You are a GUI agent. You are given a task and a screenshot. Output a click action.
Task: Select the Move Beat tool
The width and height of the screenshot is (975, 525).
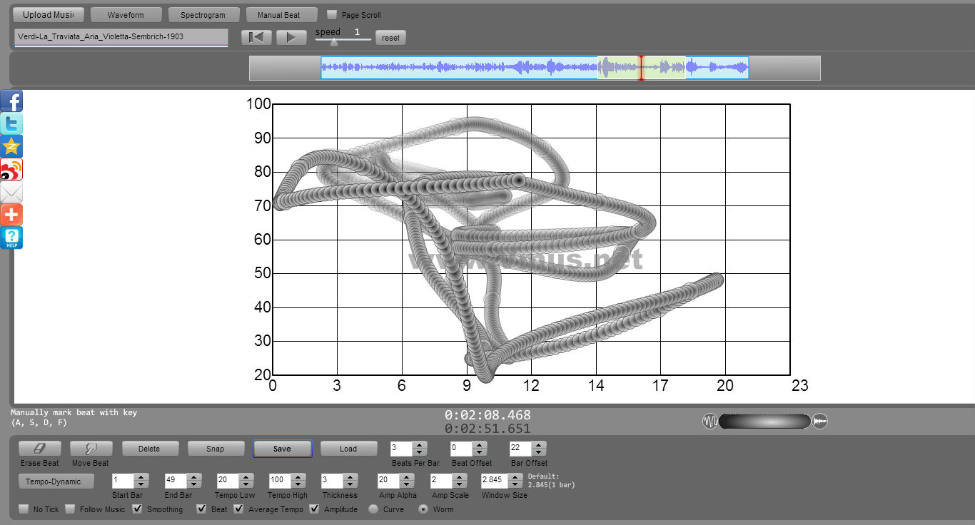point(91,449)
